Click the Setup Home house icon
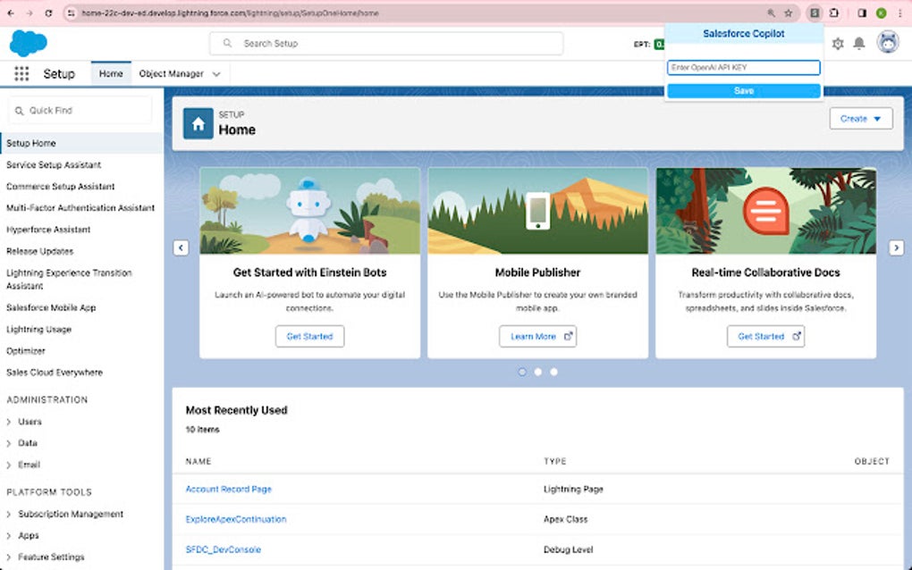 (x=197, y=122)
